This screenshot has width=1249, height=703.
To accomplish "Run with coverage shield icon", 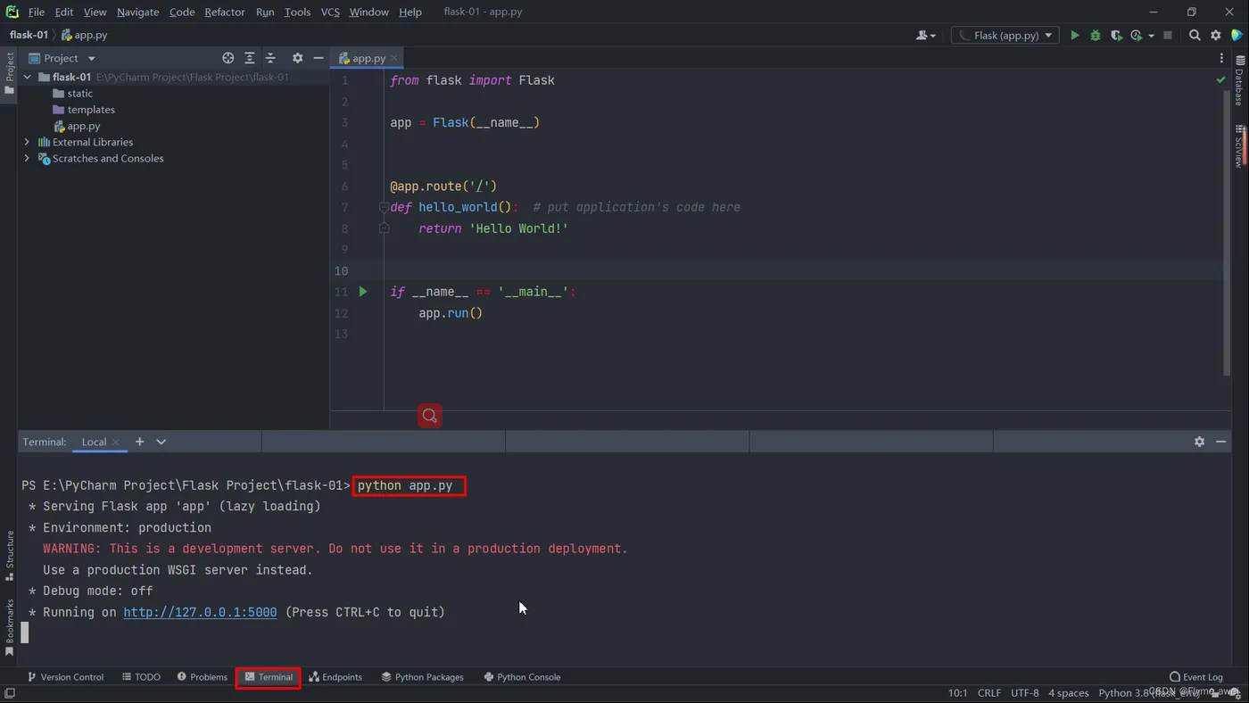I will point(1116,36).
